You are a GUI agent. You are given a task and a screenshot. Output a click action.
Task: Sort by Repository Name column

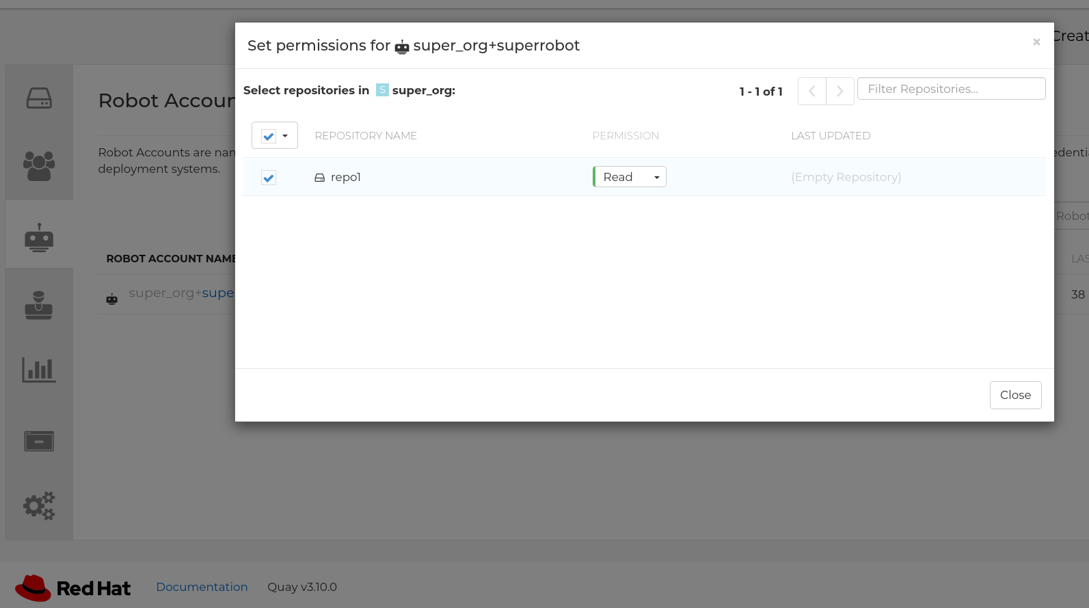coord(366,136)
